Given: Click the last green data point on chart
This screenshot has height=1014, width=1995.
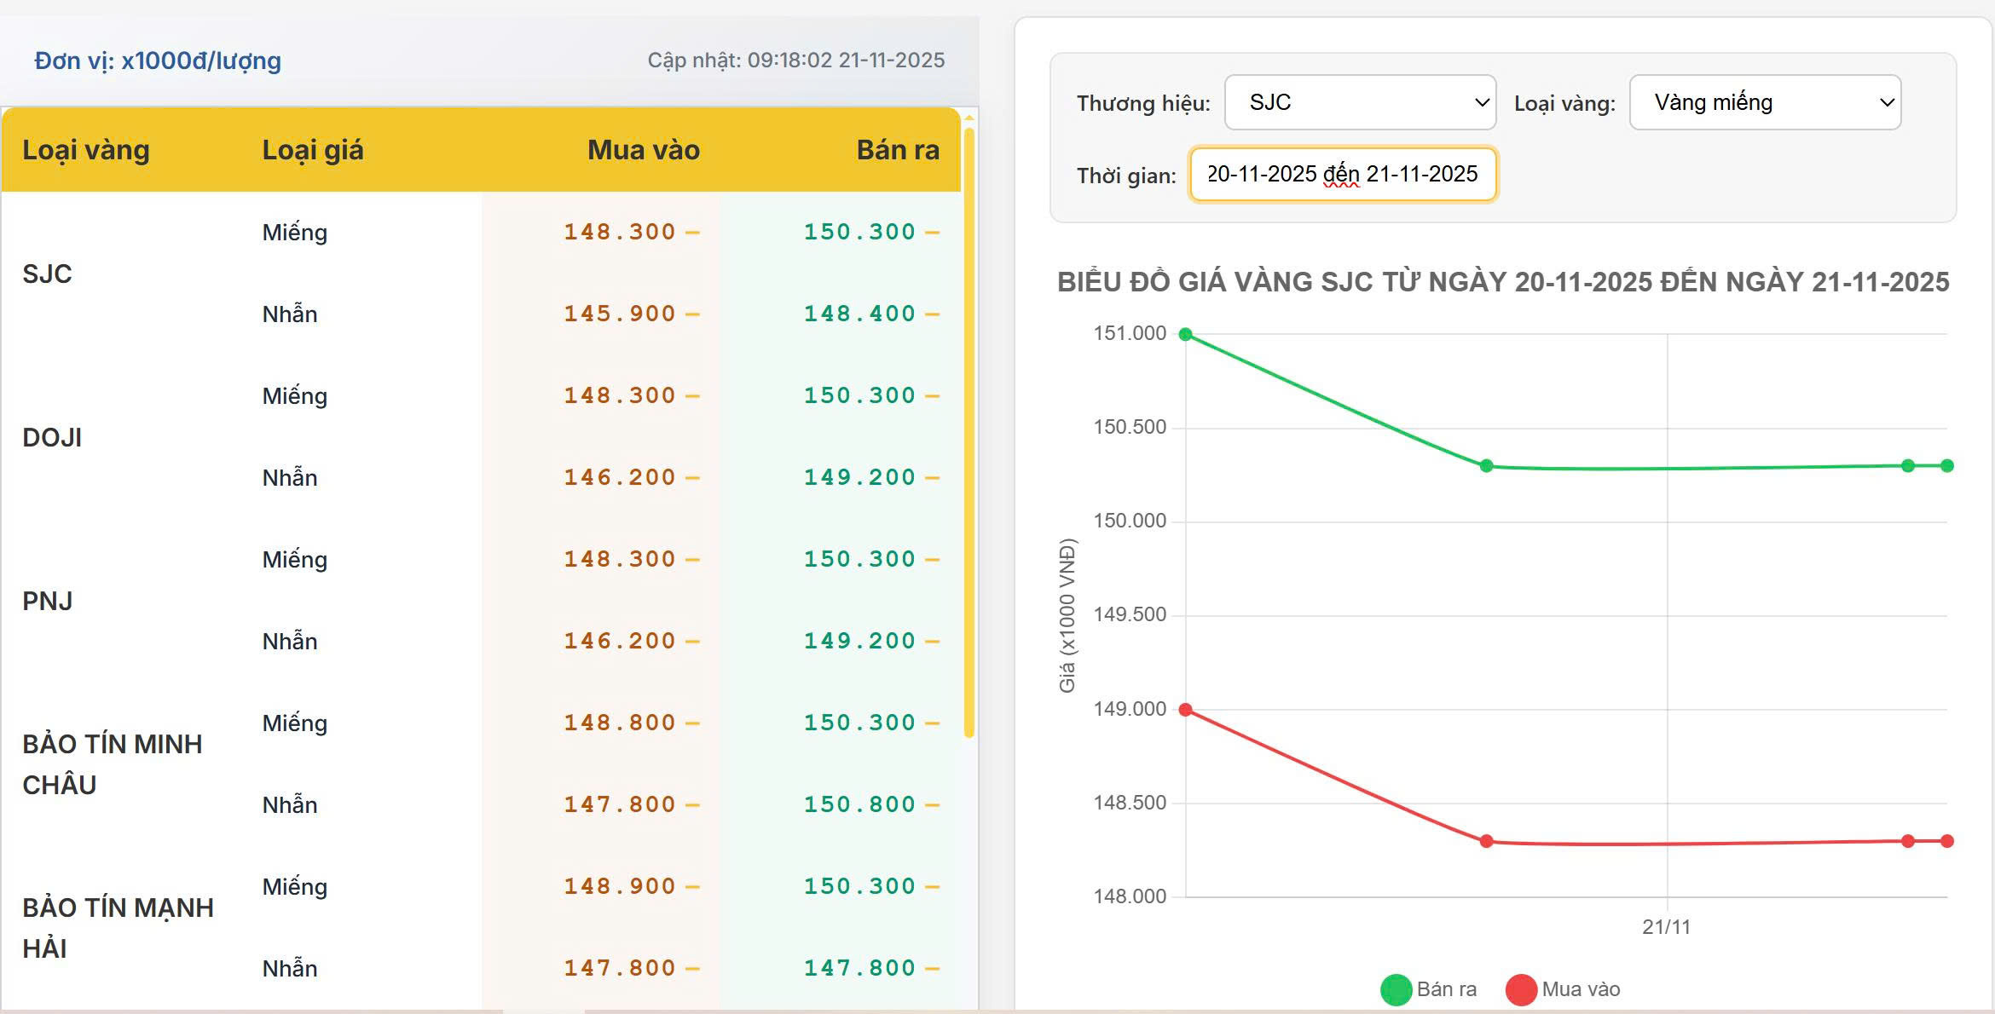Looking at the screenshot, I should point(1947,465).
